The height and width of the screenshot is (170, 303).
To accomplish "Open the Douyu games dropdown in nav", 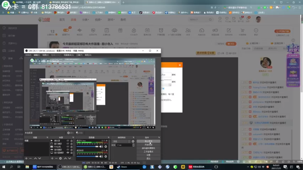I will click(111, 20).
